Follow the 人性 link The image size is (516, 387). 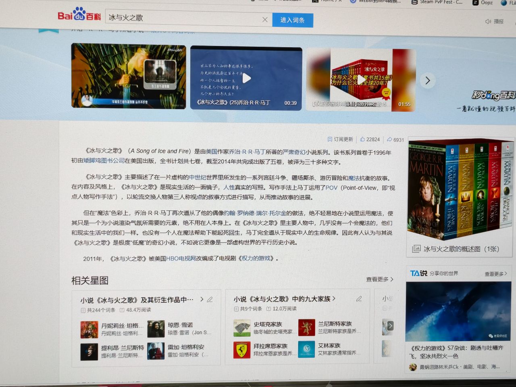click(x=229, y=187)
